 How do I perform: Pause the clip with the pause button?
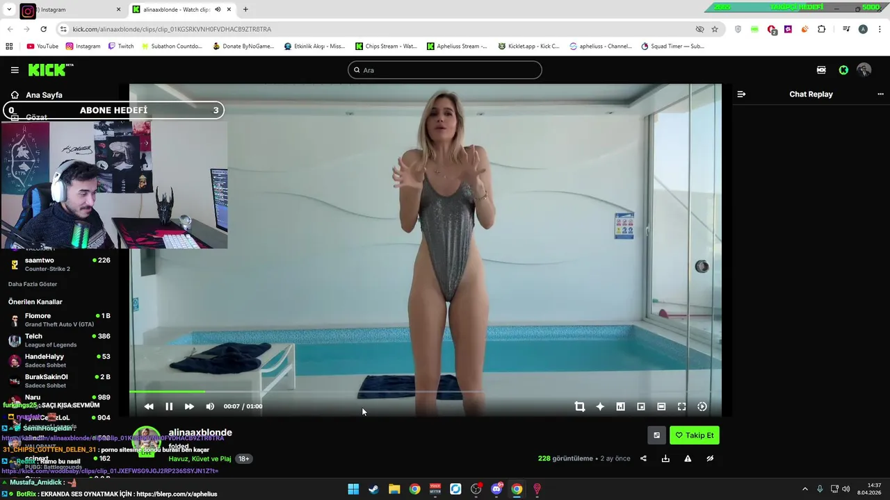(169, 406)
